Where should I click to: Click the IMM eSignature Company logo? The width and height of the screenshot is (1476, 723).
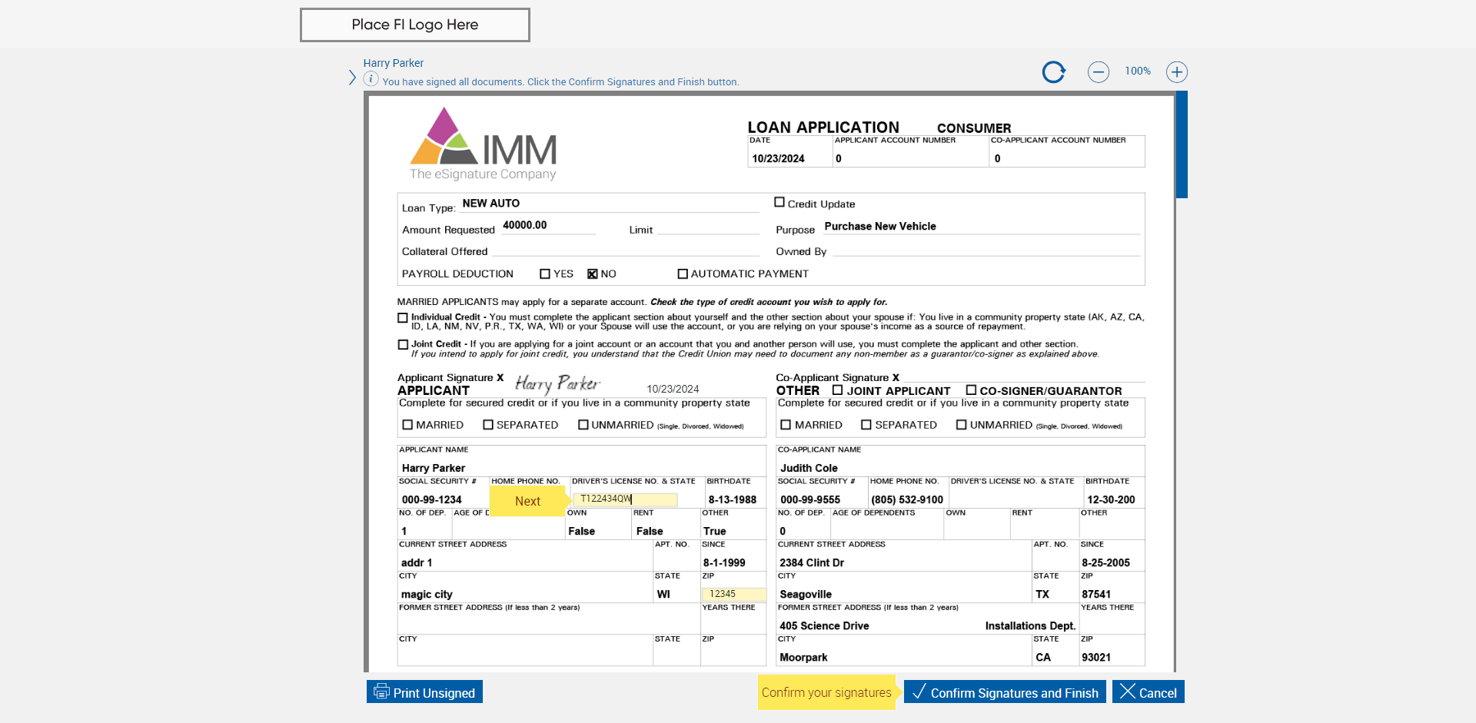point(483,144)
